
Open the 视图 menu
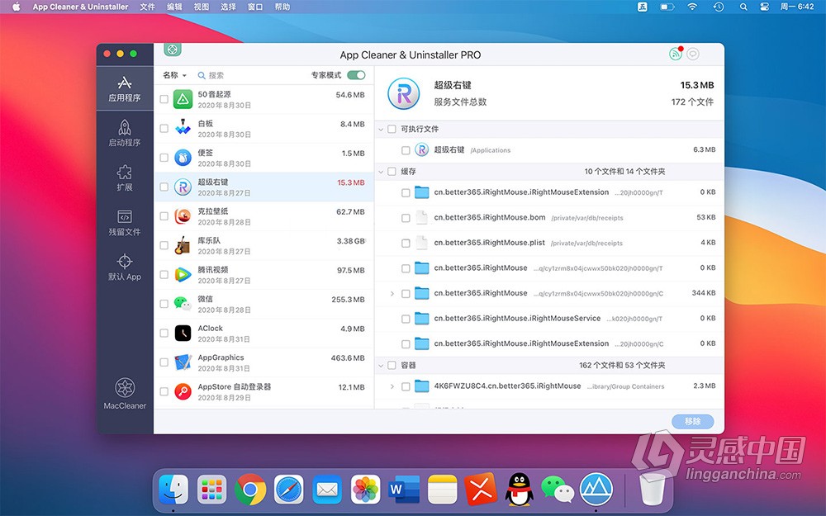tap(202, 7)
